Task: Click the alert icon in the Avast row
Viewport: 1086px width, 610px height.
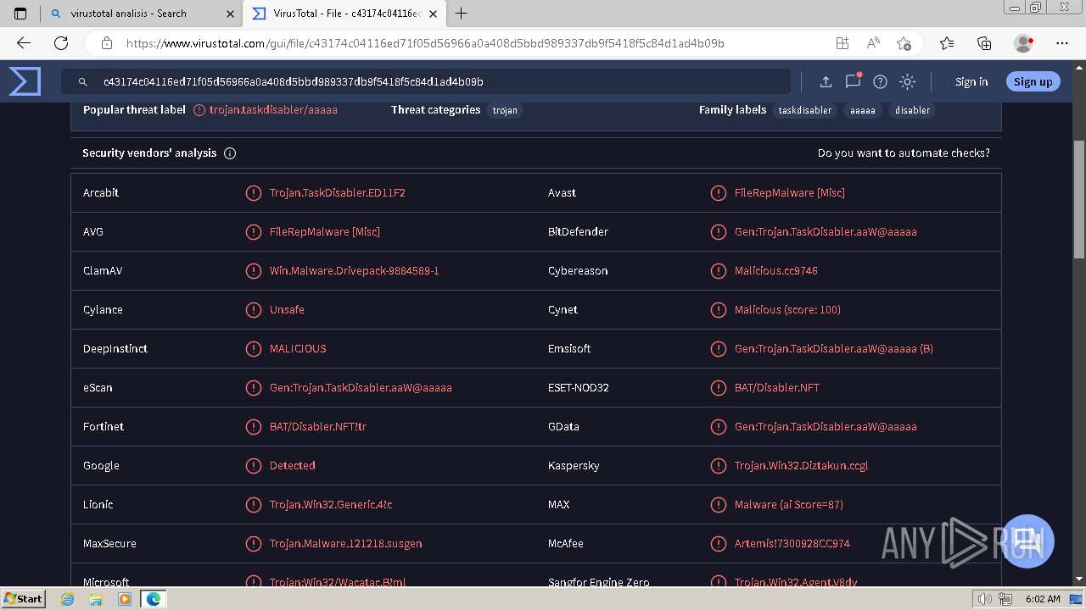Action: pos(718,193)
